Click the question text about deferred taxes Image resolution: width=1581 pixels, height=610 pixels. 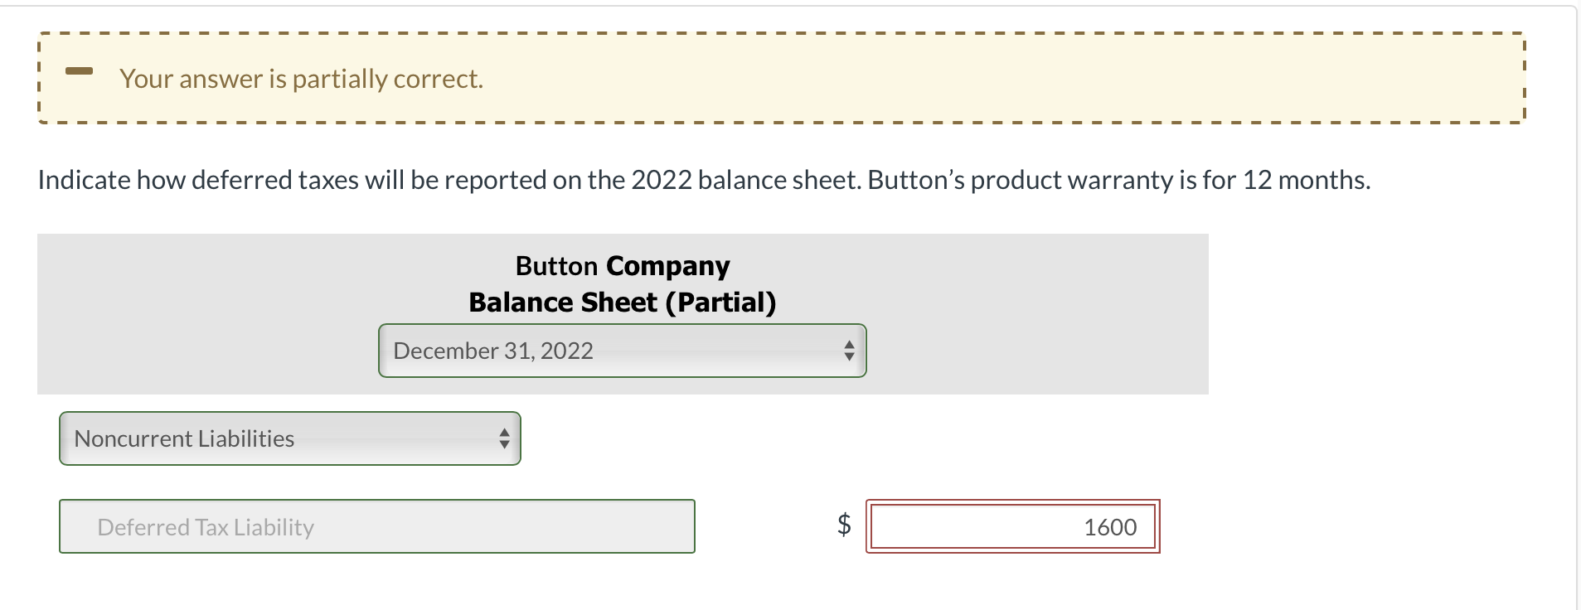coord(704,178)
